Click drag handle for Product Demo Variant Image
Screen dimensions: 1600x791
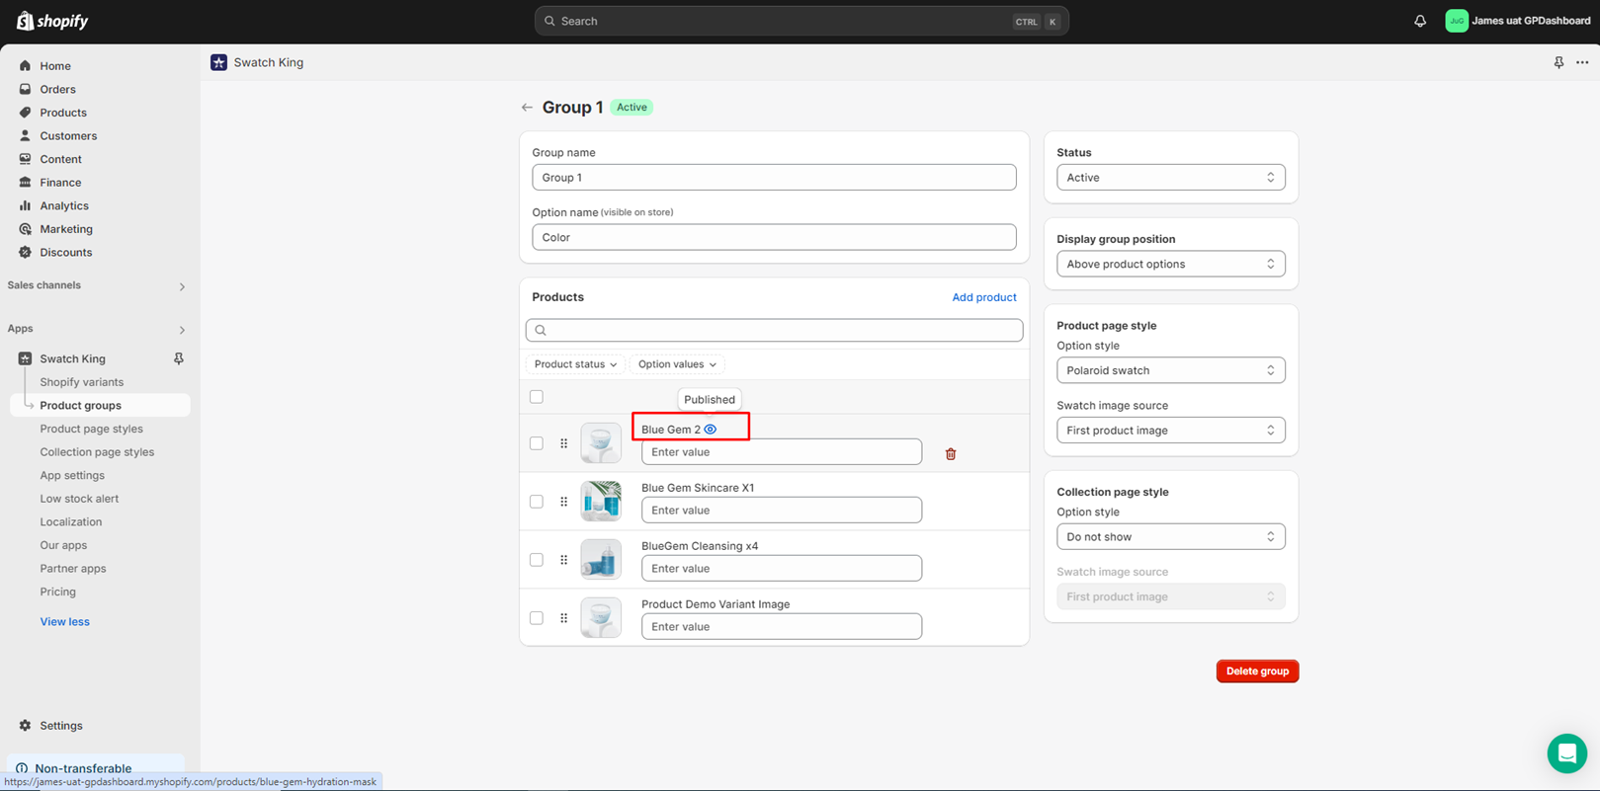tap(564, 618)
